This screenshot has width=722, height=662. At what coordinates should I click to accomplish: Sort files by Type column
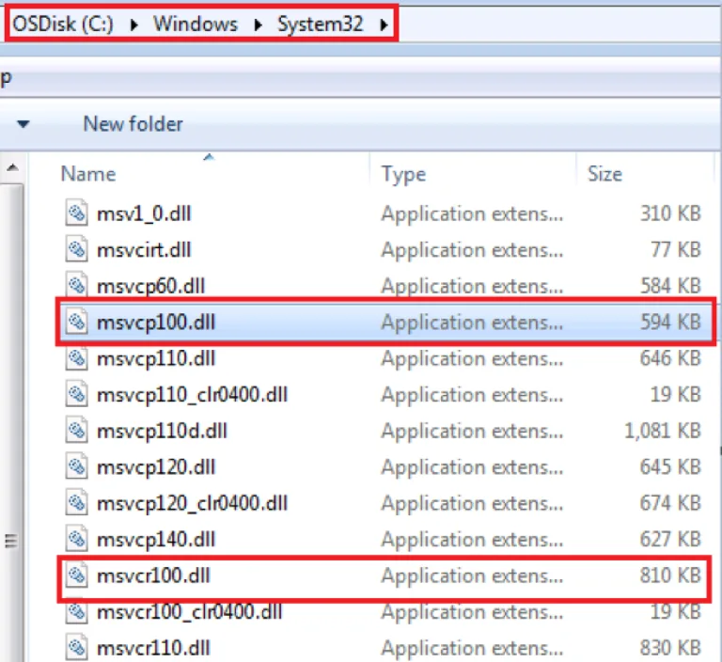click(x=403, y=175)
